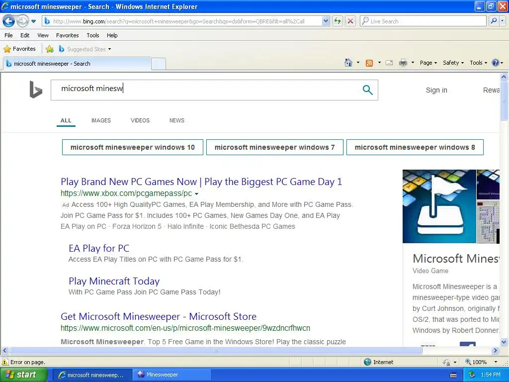Select the ALL results tab
509x382 pixels.
pos(66,120)
